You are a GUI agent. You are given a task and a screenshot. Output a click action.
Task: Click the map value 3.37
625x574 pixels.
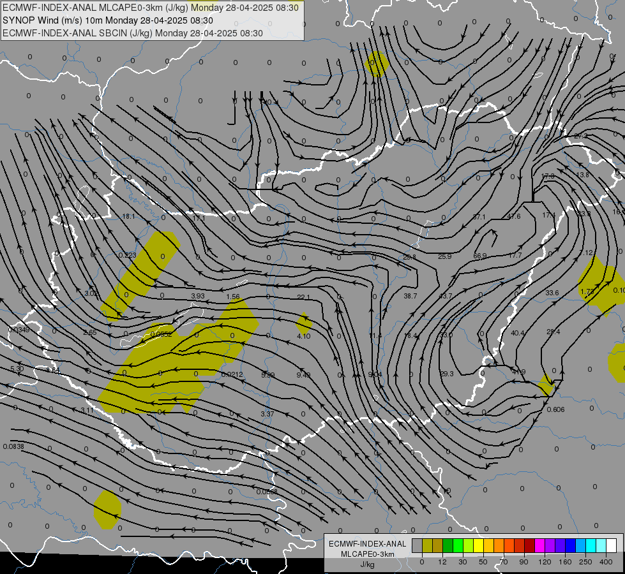tap(267, 414)
